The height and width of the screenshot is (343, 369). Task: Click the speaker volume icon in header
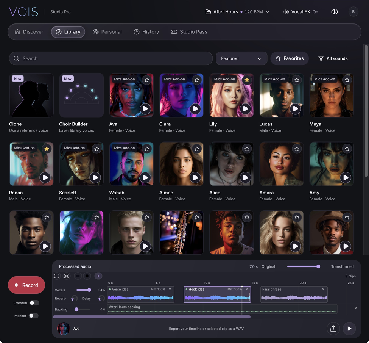point(335,11)
